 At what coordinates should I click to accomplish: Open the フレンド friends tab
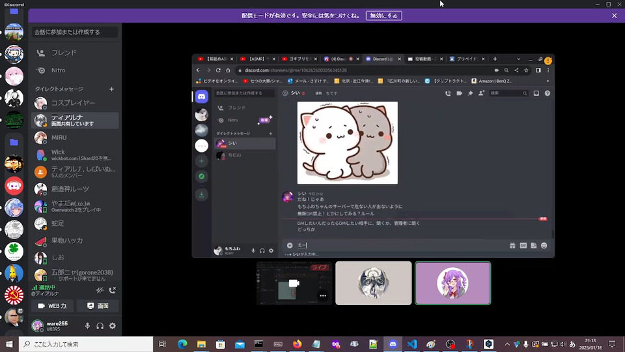pos(64,53)
